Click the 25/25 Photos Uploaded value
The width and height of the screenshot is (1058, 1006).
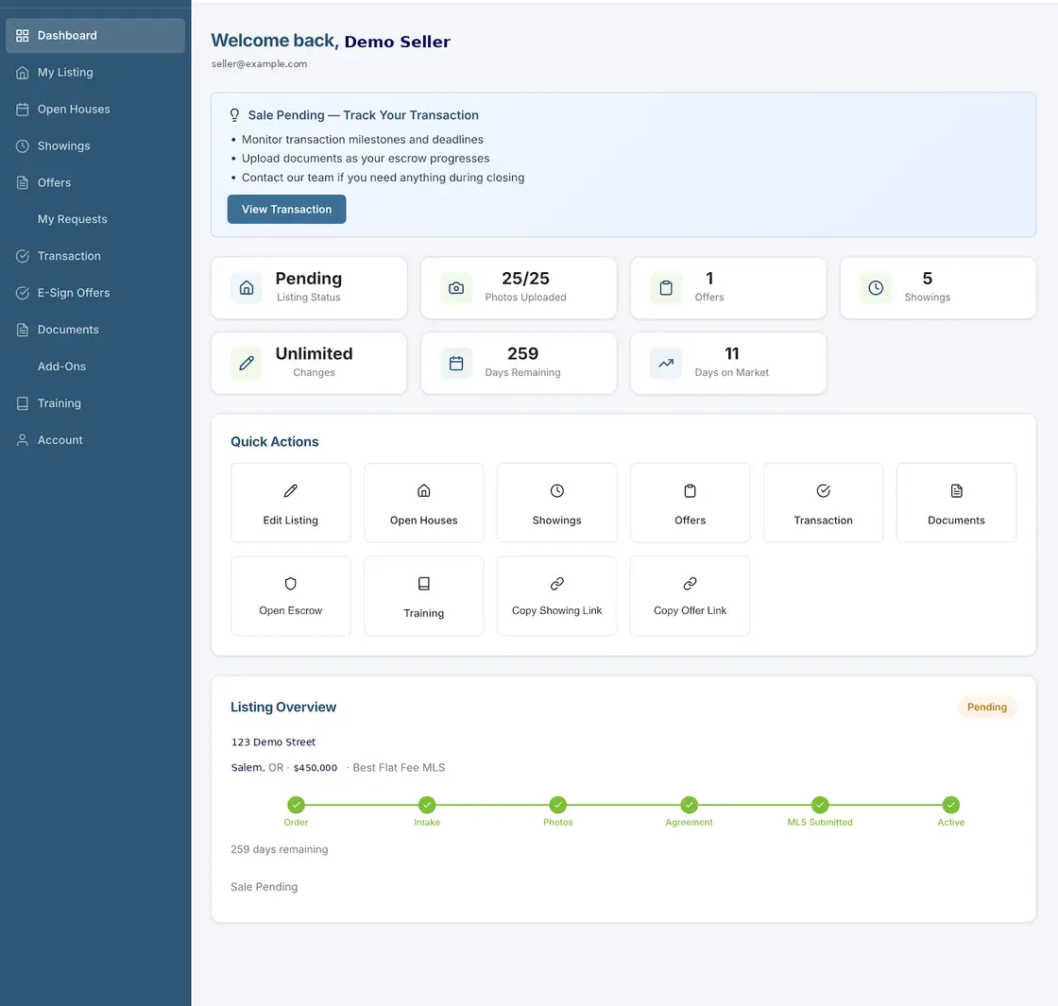pos(525,279)
